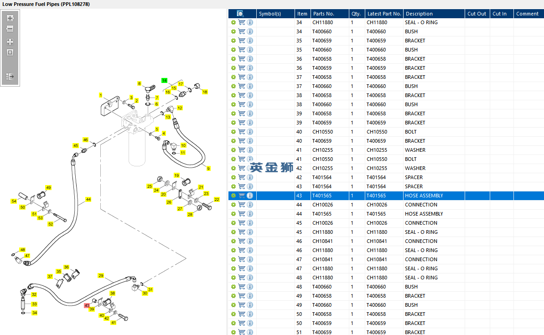Click T400659 in item 36 row
This screenshot has width=544, height=335.
(322, 68)
